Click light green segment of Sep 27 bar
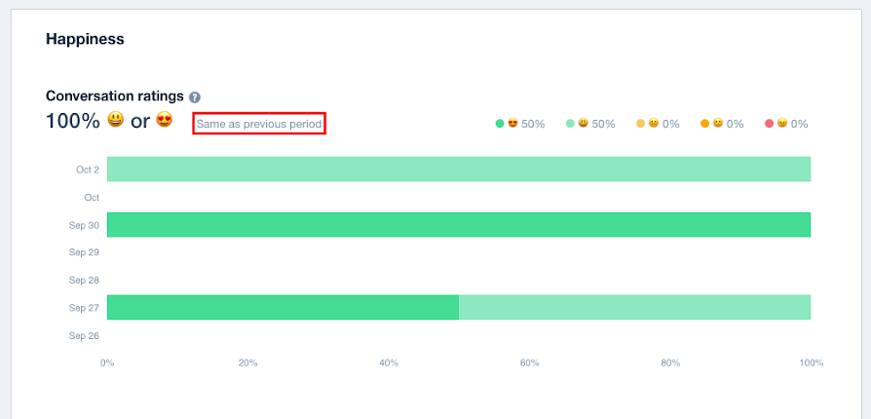Screen dimensions: 871x419 (635, 307)
